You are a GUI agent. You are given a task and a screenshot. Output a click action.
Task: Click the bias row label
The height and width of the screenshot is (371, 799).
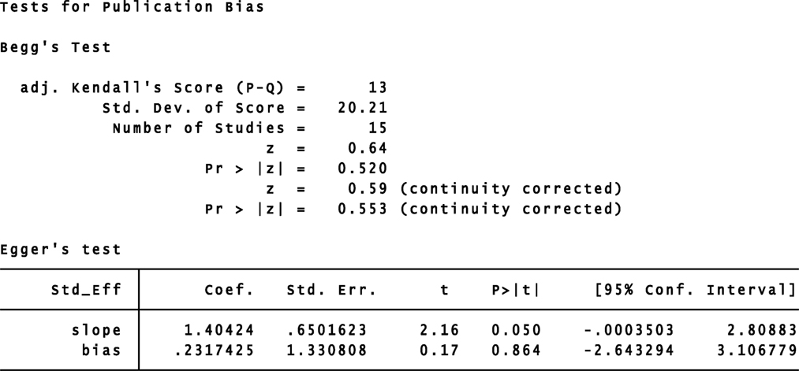[102, 351]
